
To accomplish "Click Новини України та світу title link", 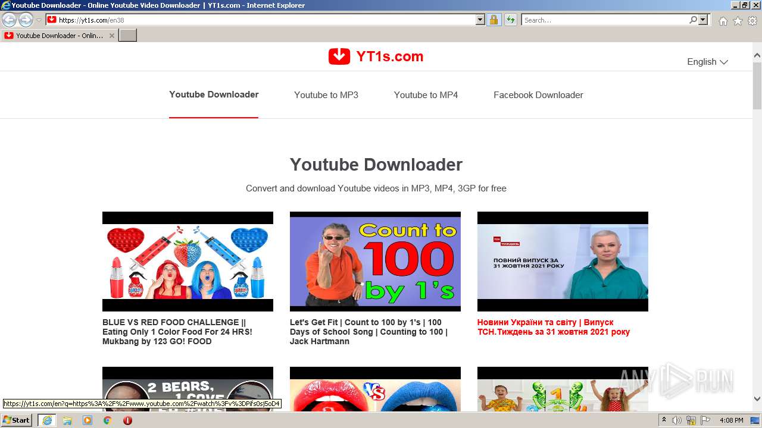I will 554,327.
